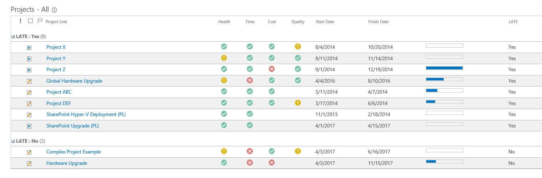542x178 pixels.
Task: Collapse the LATE : No group
Action: (x=13, y=141)
